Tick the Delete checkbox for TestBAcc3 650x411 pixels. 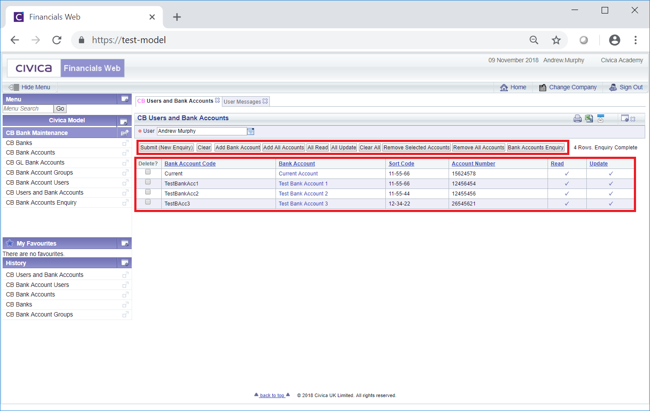point(148,202)
